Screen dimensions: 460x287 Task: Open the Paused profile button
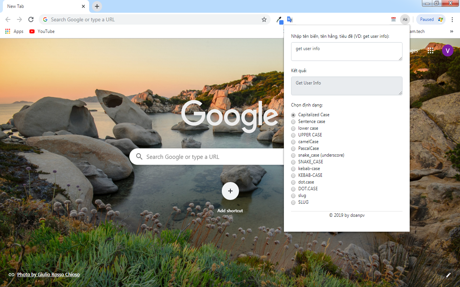(431, 20)
